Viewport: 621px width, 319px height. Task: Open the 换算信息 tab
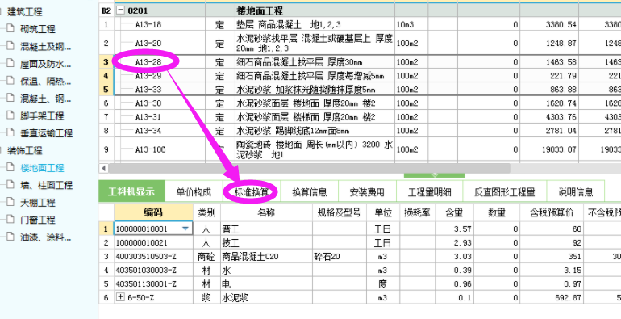[310, 192]
